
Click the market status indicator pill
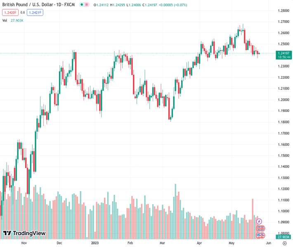click(x=84, y=5)
